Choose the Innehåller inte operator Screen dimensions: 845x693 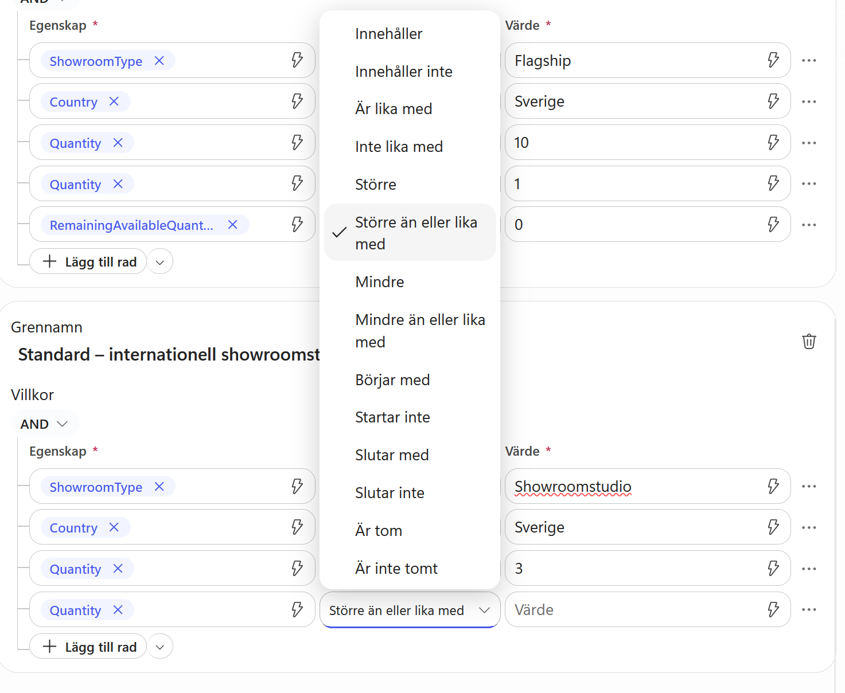[x=410, y=72]
